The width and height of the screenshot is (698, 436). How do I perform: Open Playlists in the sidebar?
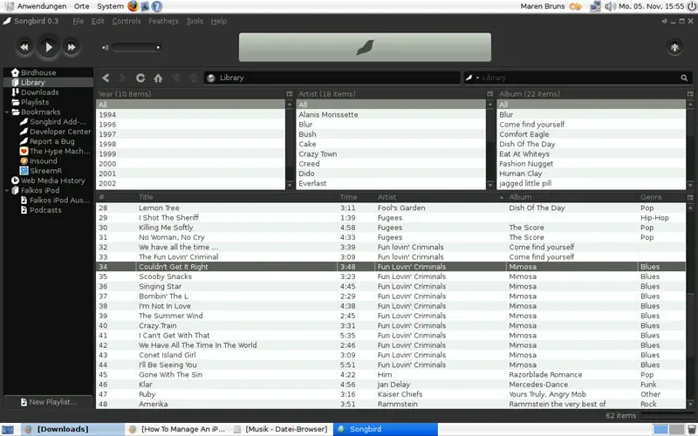click(x=35, y=102)
